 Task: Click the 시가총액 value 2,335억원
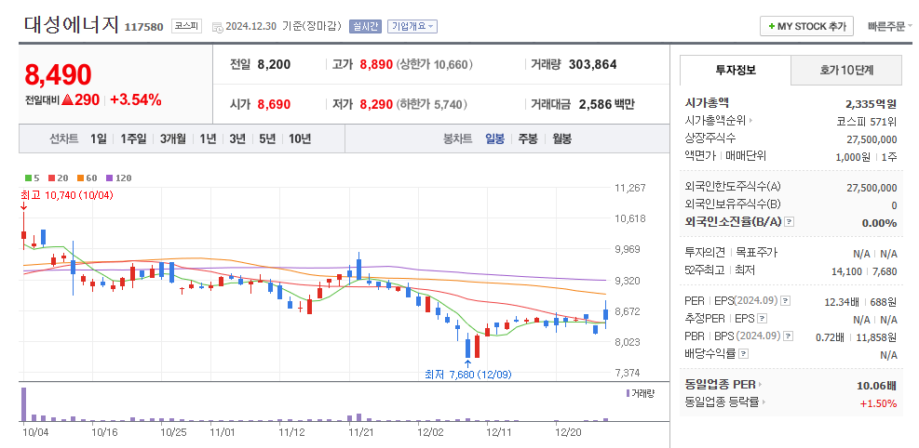871,104
